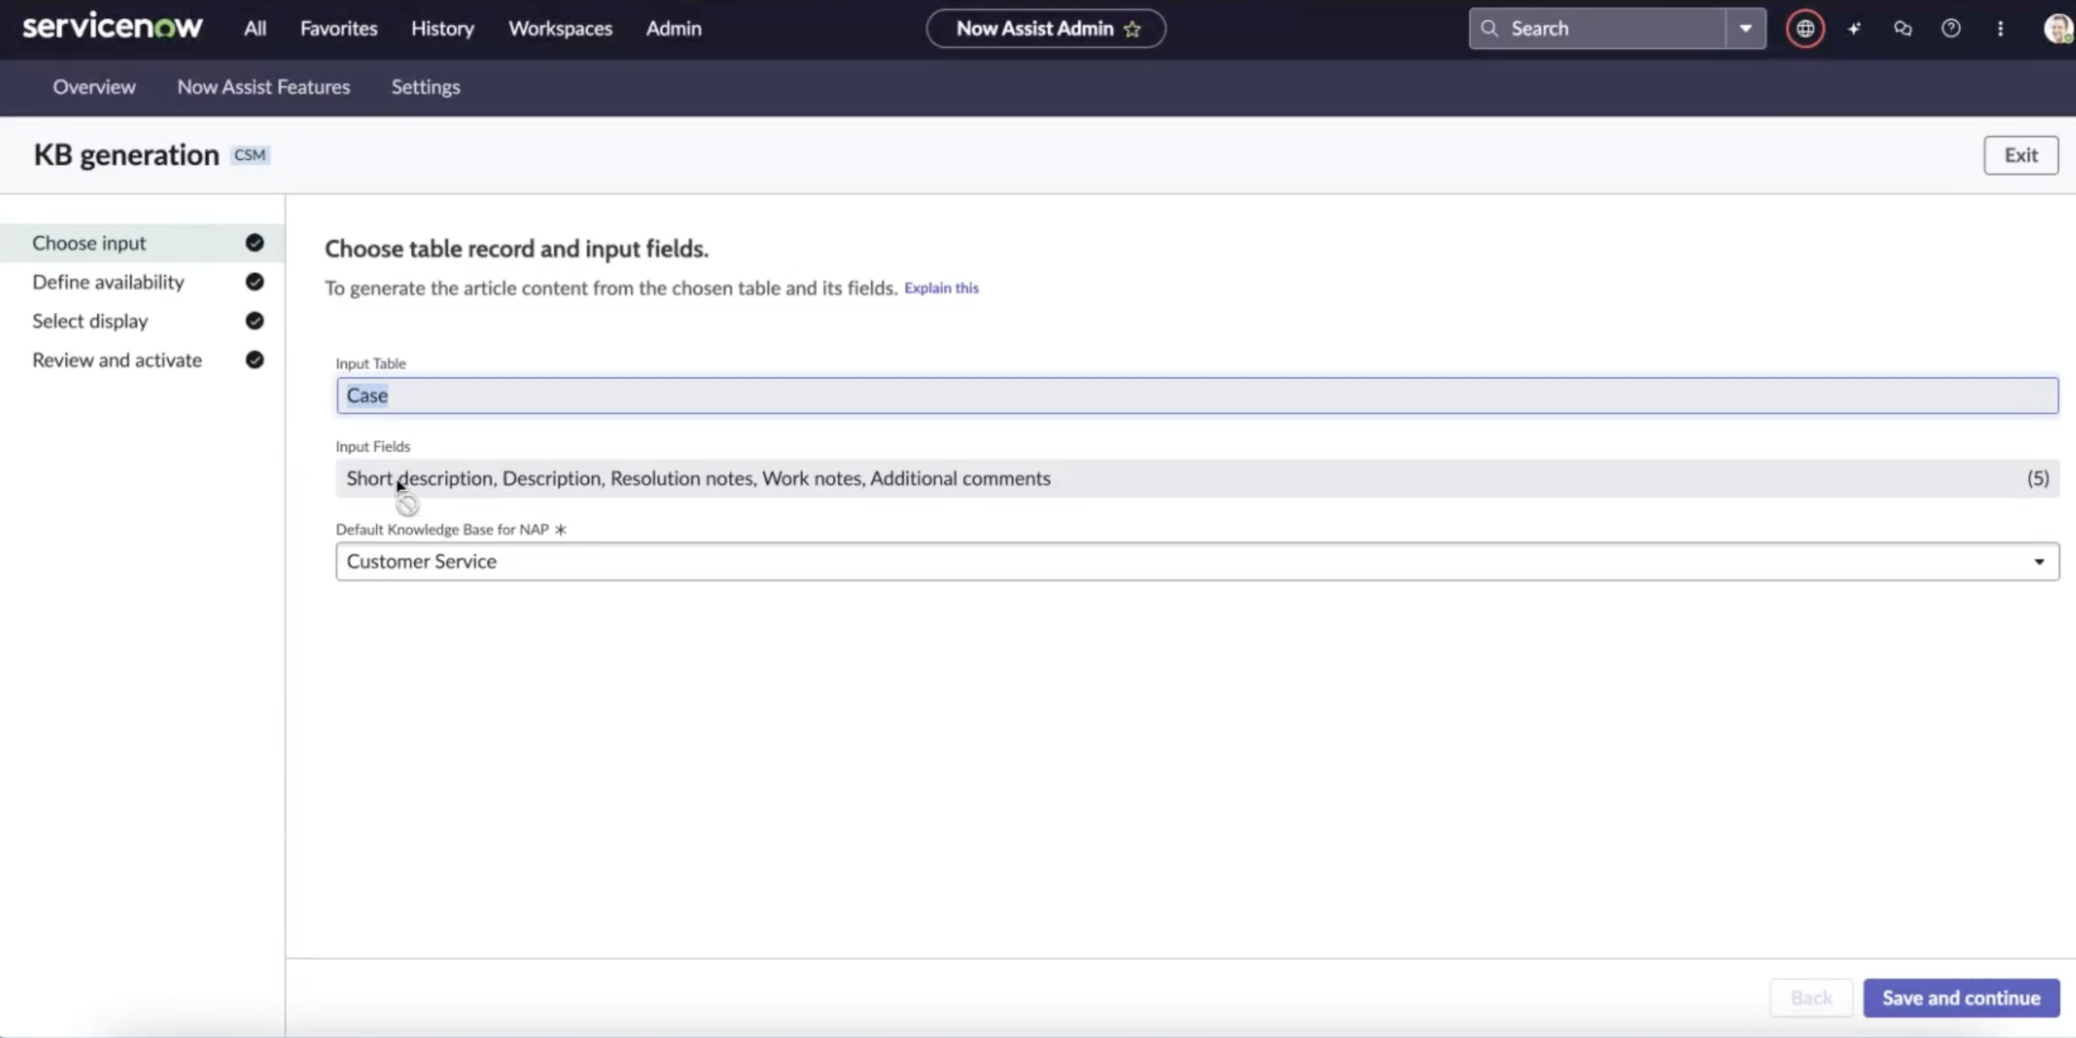2076x1038 pixels.
Task: Open the History menu
Action: pos(442,28)
